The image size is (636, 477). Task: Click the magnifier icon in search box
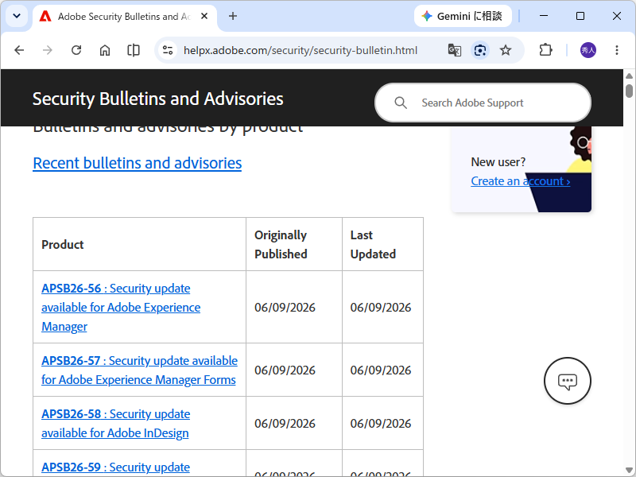401,103
